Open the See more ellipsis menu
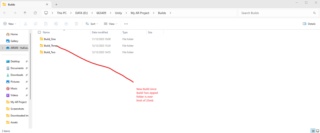The image size is (320, 133). click(x=126, y=24)
